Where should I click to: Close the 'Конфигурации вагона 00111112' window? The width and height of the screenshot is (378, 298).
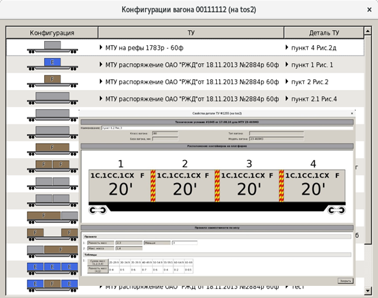click(369, 10)
